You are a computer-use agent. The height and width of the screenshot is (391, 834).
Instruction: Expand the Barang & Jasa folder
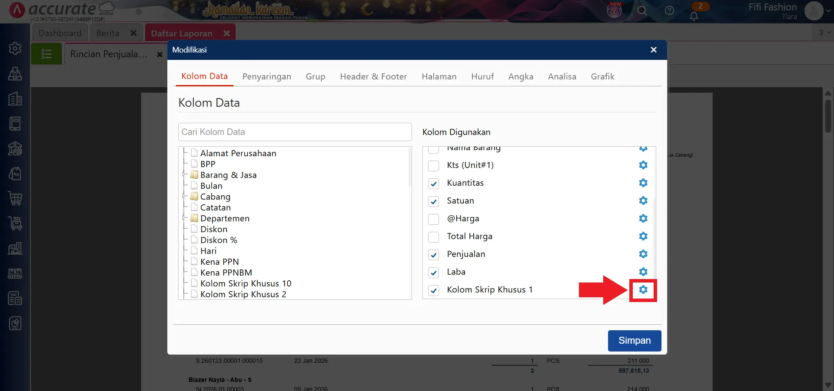tap(185, 175)
